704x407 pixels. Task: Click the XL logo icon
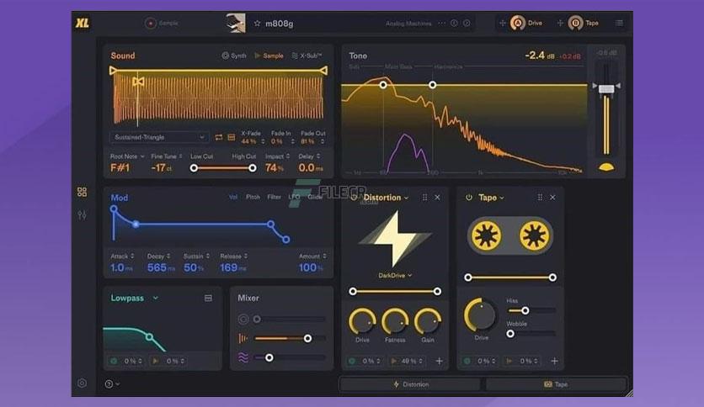[x=83, y=23]
